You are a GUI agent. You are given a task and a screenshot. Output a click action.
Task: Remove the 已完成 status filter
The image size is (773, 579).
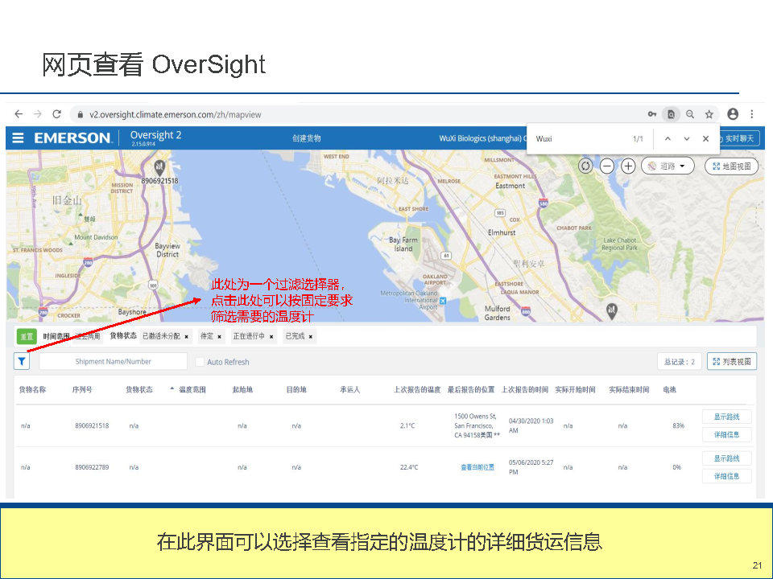(x=311, y=337)
